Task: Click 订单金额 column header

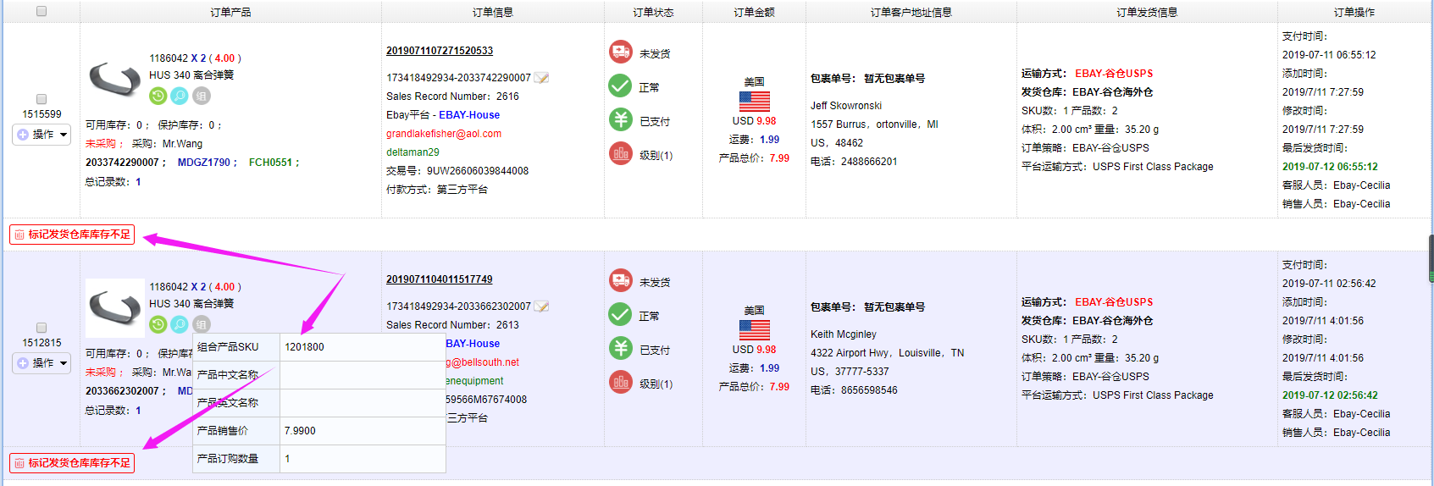Action: (x=754, y=12)
